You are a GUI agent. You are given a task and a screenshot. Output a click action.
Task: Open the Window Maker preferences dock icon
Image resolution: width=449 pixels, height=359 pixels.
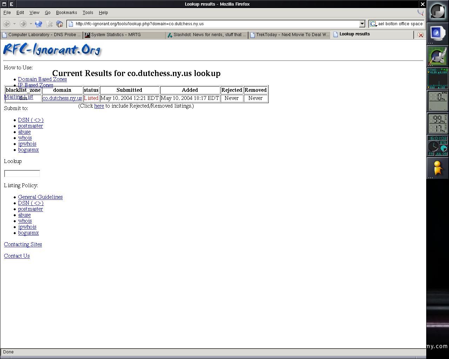point(437,56)
